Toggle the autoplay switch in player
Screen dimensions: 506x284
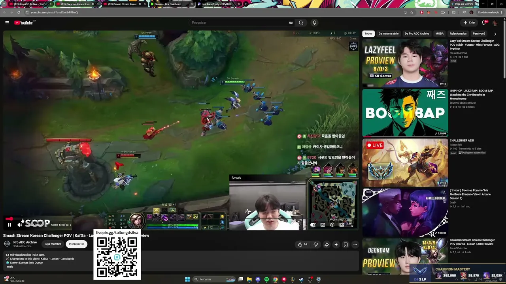pos(313,225)
